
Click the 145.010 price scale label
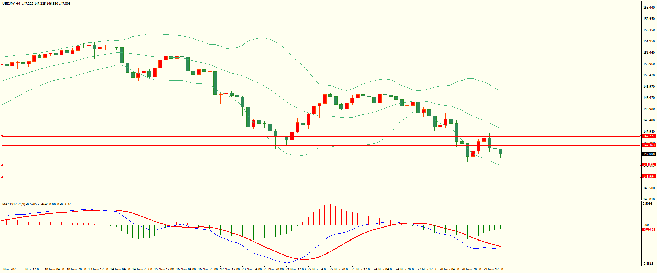[649, 199]
